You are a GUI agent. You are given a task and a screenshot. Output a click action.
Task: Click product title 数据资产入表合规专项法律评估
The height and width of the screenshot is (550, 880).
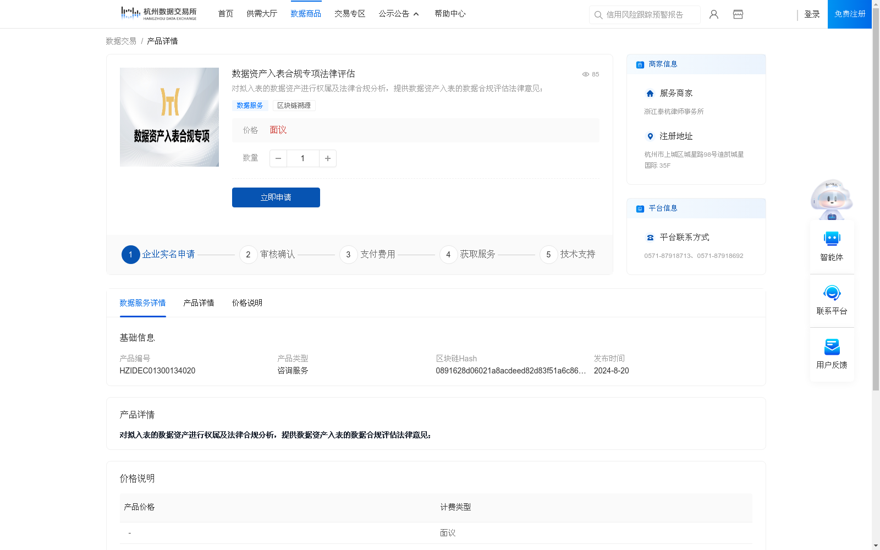(293, 74)
